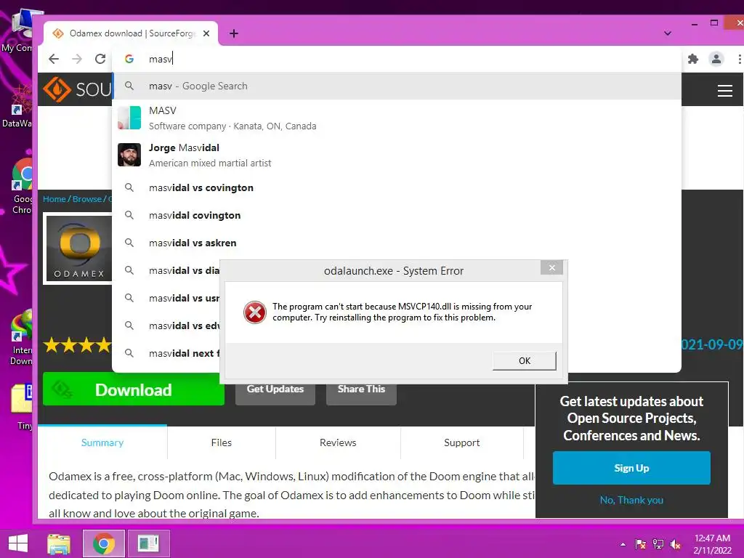Open the tab search dropdown chevron
The image size is (744, 558).
pos(668,33)
